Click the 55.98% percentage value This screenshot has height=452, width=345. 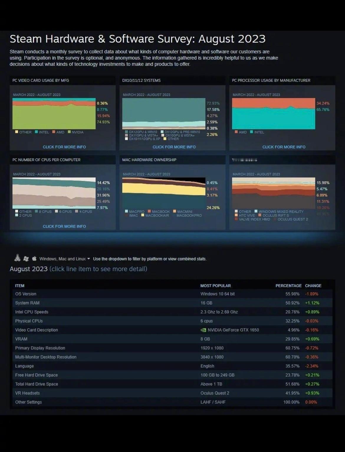tap(292, 294)
